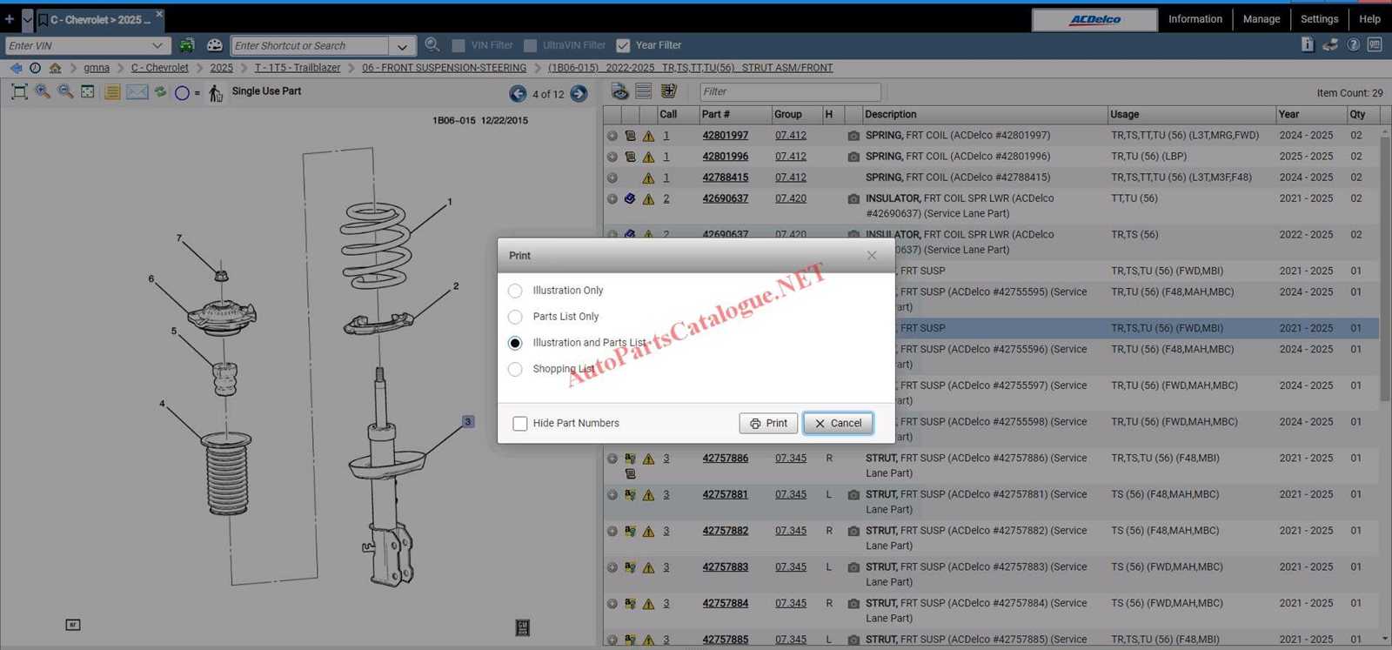Select the C - Chevrolet 2025 tab

coord(100,19)
